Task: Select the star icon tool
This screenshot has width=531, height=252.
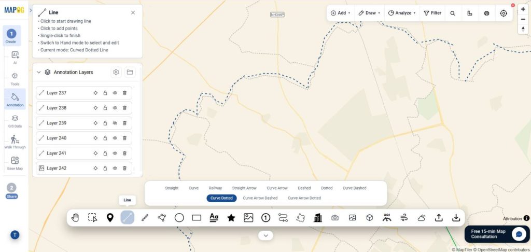Action: [231, 218]
